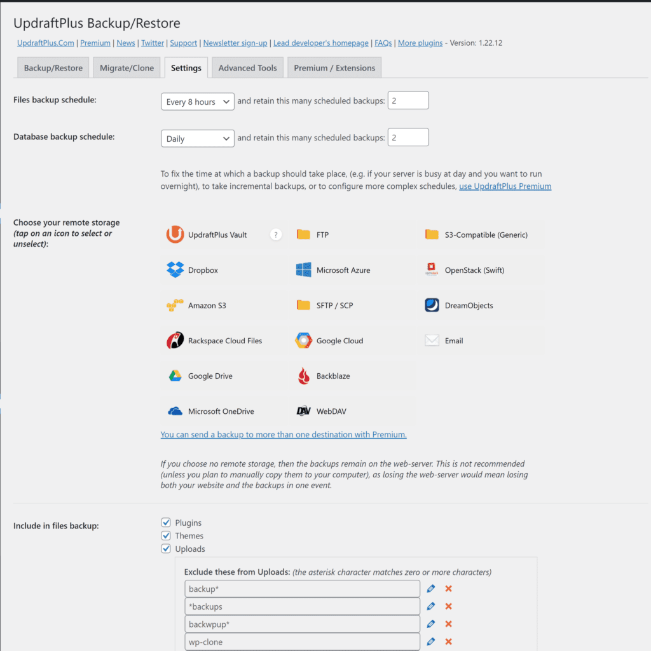Toggle the Themes checkbox
Viewport: 651px width, 651px height.
(x=166, y=535)
